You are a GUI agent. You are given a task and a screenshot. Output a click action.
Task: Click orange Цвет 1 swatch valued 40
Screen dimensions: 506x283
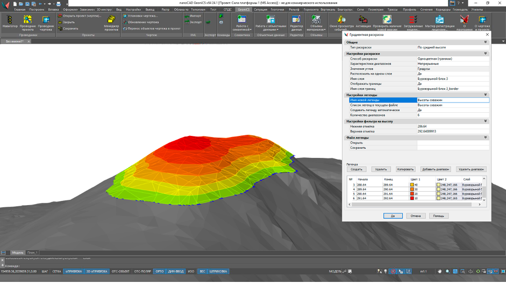pyautogui.click(x=412, y=185)
